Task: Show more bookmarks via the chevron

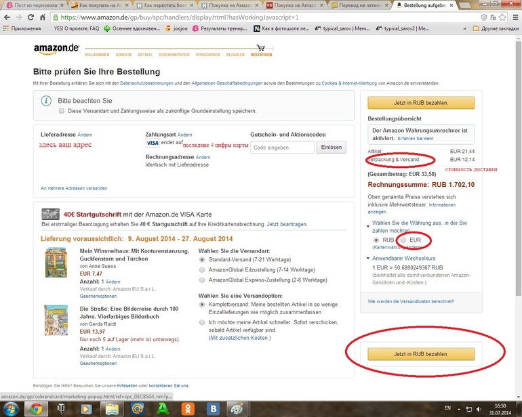Action: (465, 28)
